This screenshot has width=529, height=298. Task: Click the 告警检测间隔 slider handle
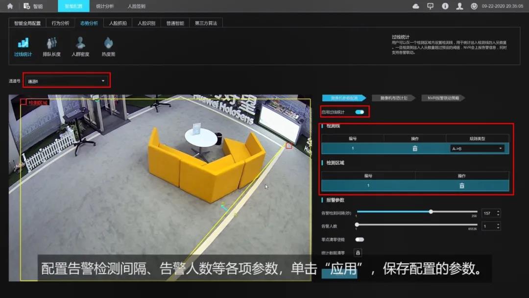[x=431, y=212]
